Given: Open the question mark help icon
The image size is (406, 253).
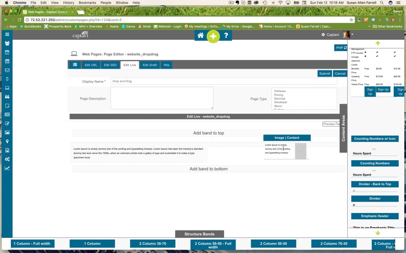Looking at the screenshot, I should (x=226, y=35).
